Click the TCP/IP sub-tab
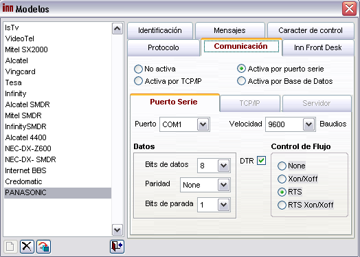This screenshot has width=360, height=257. pos(250,103)
